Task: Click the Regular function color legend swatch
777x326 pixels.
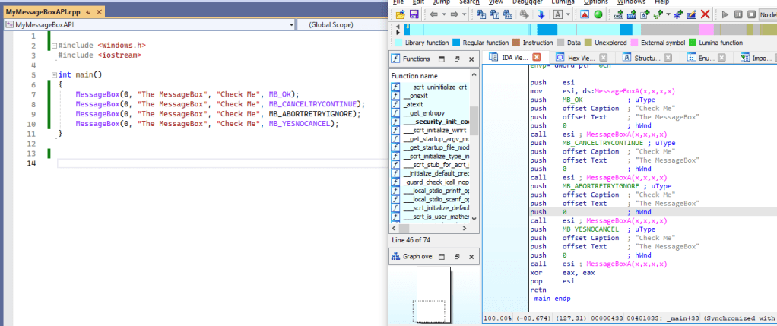Action: point(456,43)
